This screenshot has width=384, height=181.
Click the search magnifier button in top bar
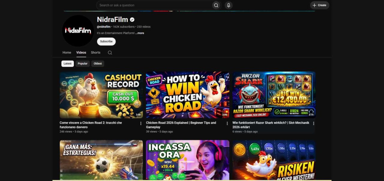216,5
